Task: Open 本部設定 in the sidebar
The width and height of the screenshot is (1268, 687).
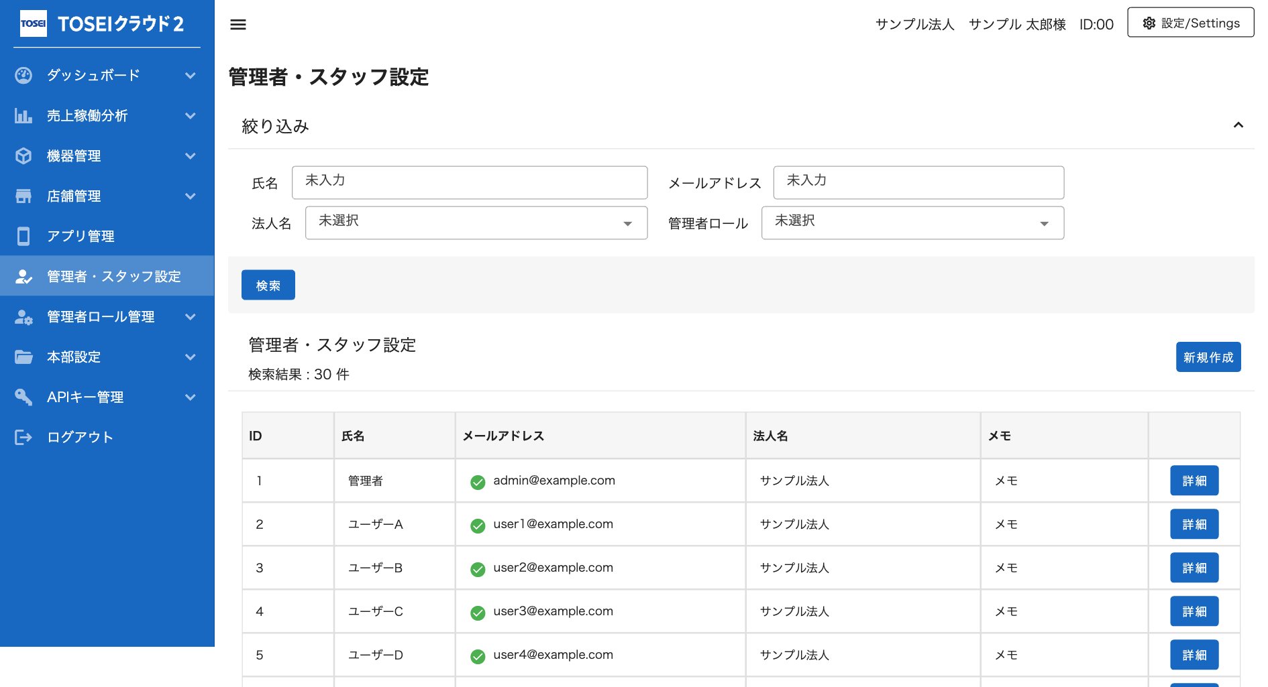Action: click(107, 357)
